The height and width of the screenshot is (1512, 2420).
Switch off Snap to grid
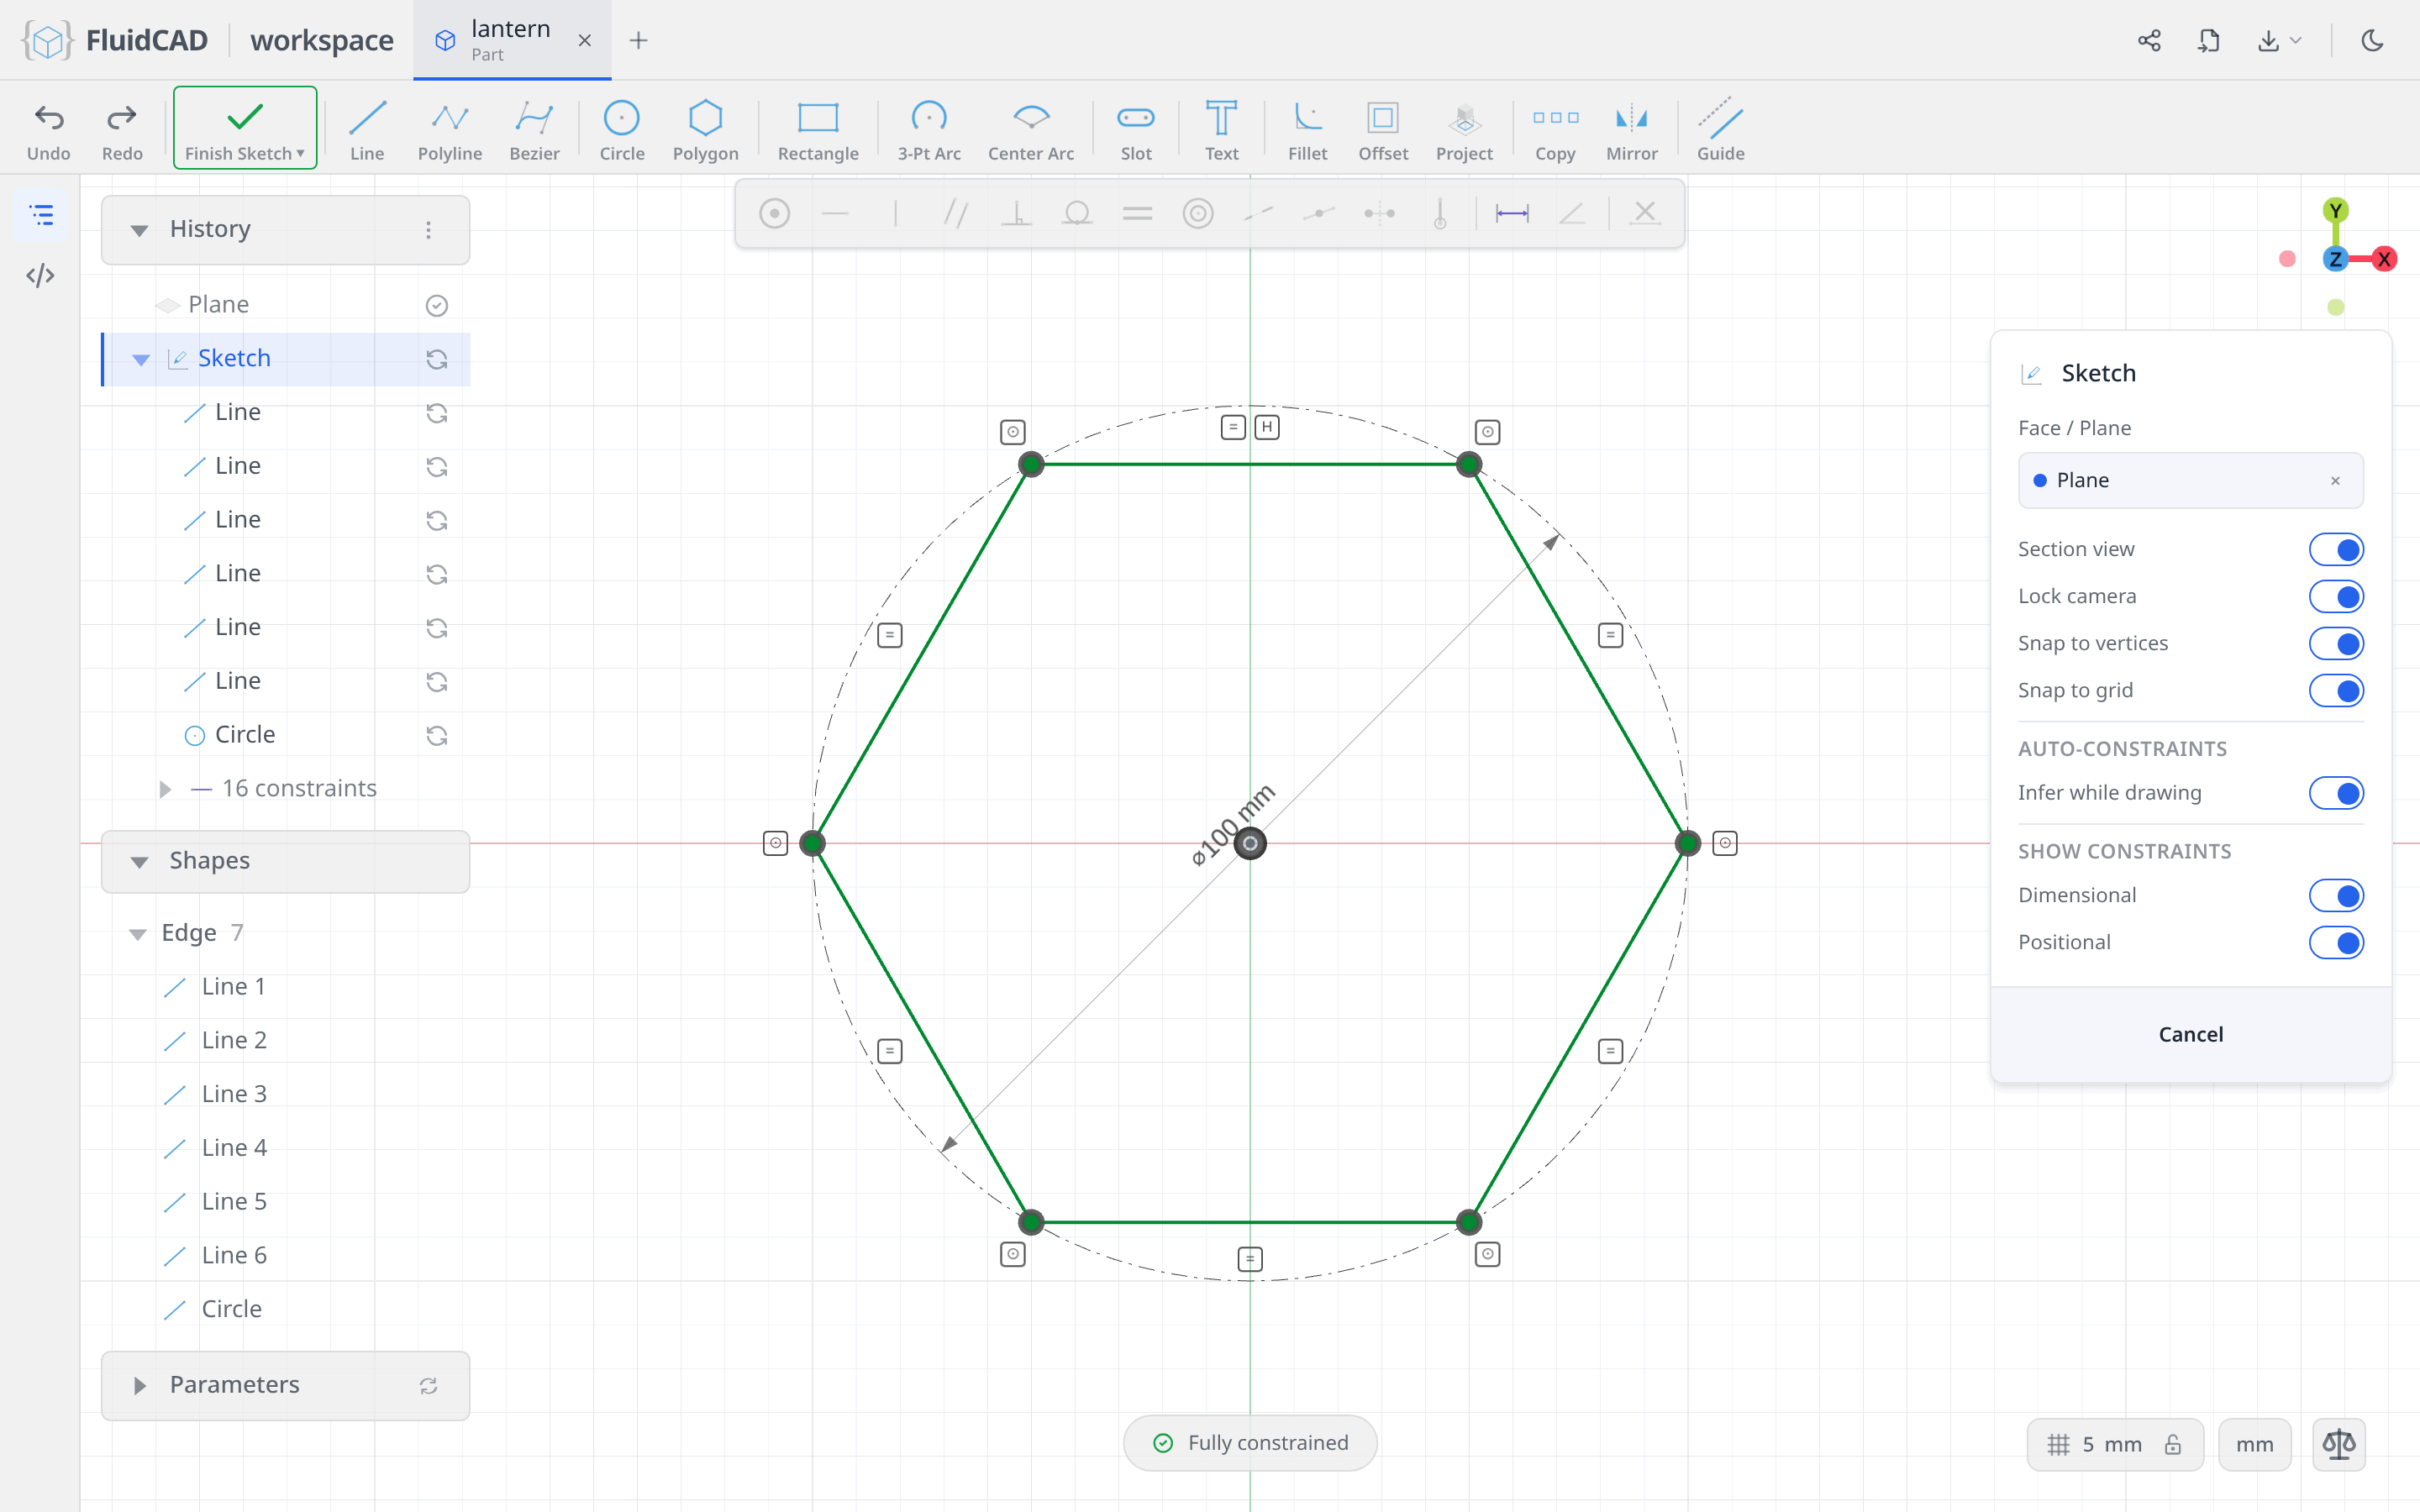[x=2336, y=690]
